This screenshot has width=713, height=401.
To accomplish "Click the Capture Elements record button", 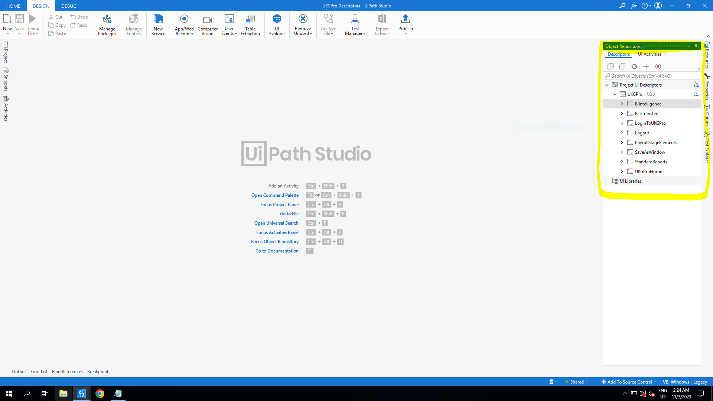I will click(658, 66).
